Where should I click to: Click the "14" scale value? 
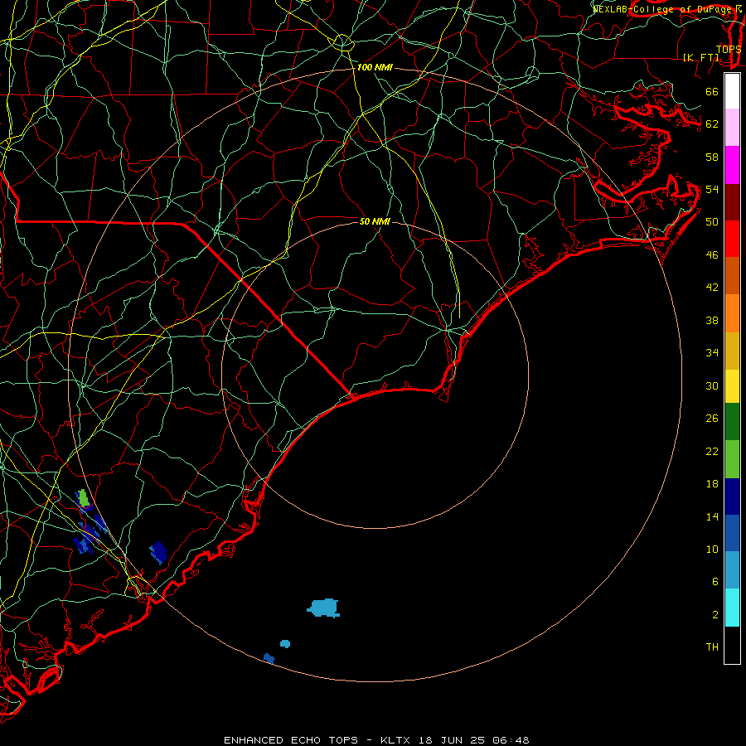tap(712, 516)
